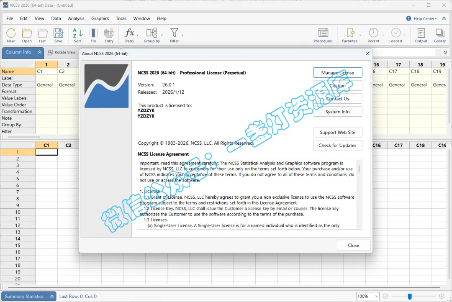The width and height of the screenshot is (452, 302).
Task: Click the zoom out minus icon
Action: coord(385,296)
